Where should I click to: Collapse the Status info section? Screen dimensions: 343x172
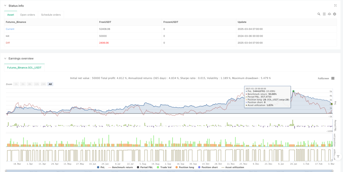[6, 6]
